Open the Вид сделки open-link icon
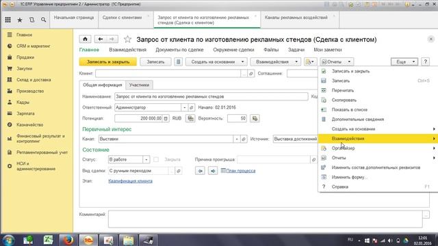Image resolution: width=438 pixels, height=246 pixels. click(x=179, y=171)
